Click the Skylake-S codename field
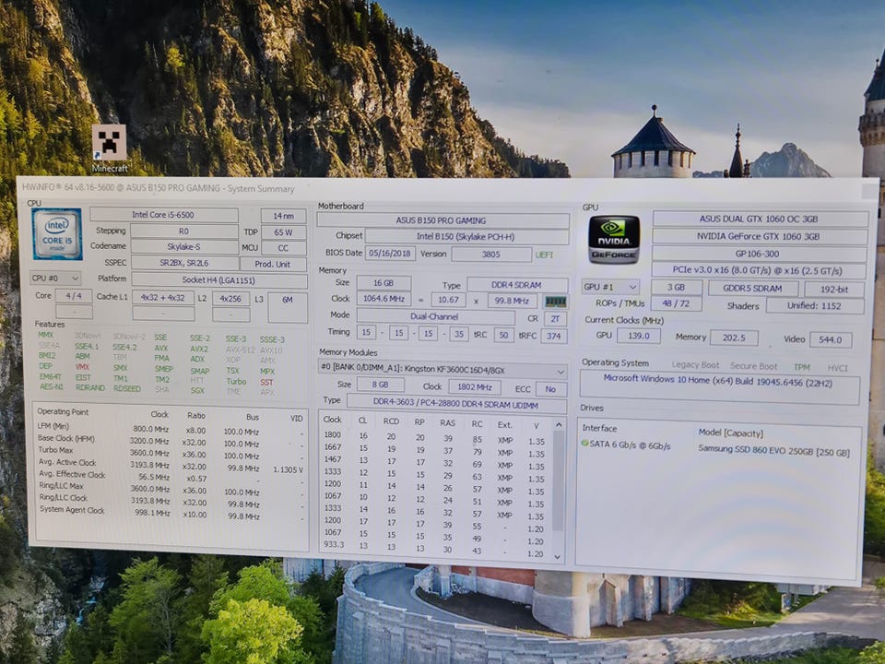 (x=184, y=247)
